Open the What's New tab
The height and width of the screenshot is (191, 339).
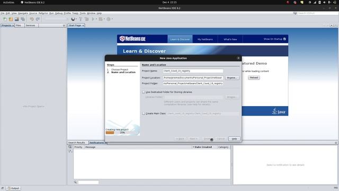pos(230,39)
